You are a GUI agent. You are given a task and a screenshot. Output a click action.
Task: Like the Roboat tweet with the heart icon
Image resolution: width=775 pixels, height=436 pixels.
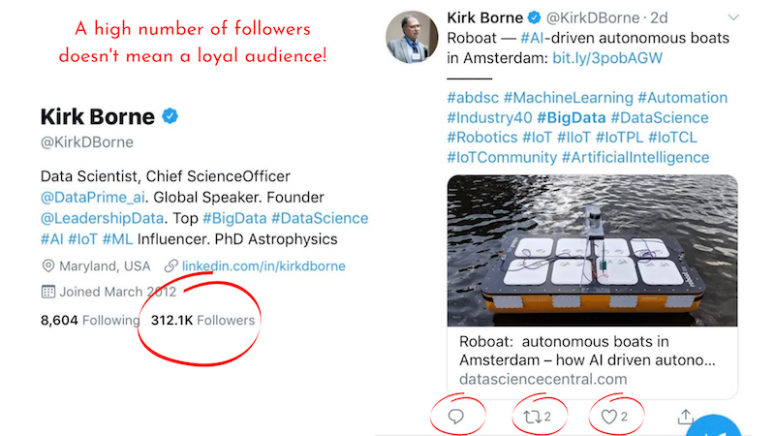click(x=609, y=417)
